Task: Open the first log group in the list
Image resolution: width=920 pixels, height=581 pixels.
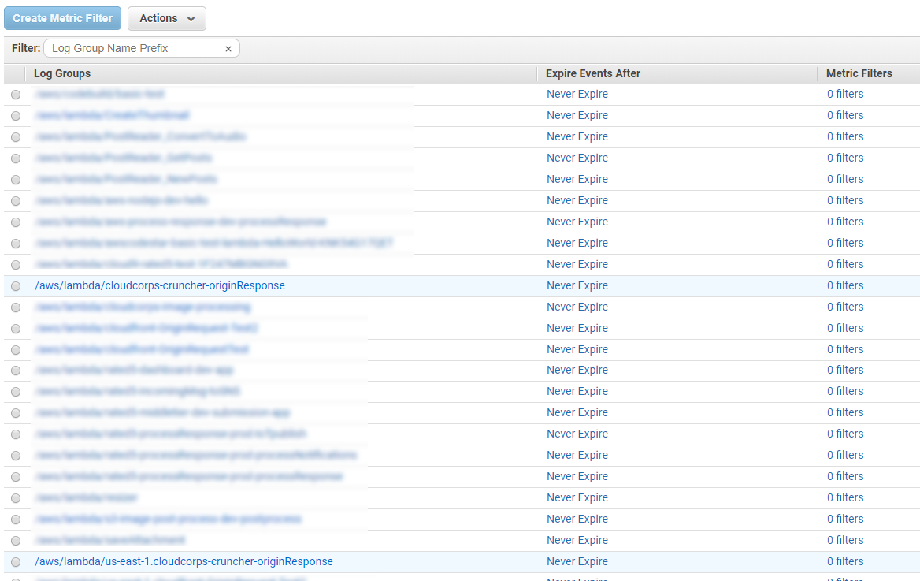Action: (x=99, y=94)
